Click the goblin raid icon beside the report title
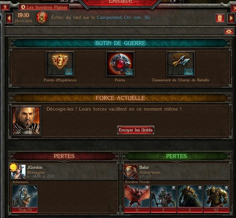This screenshot has height=218, width=236. tap(42, 18)
